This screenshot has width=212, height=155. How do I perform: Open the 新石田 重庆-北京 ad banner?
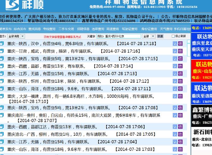pyautogui.click(x=202, y=138)
